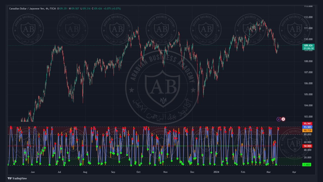
Task: Click the 108.000 price axis label
Action: pyautogui.click(x=308, y=61)
